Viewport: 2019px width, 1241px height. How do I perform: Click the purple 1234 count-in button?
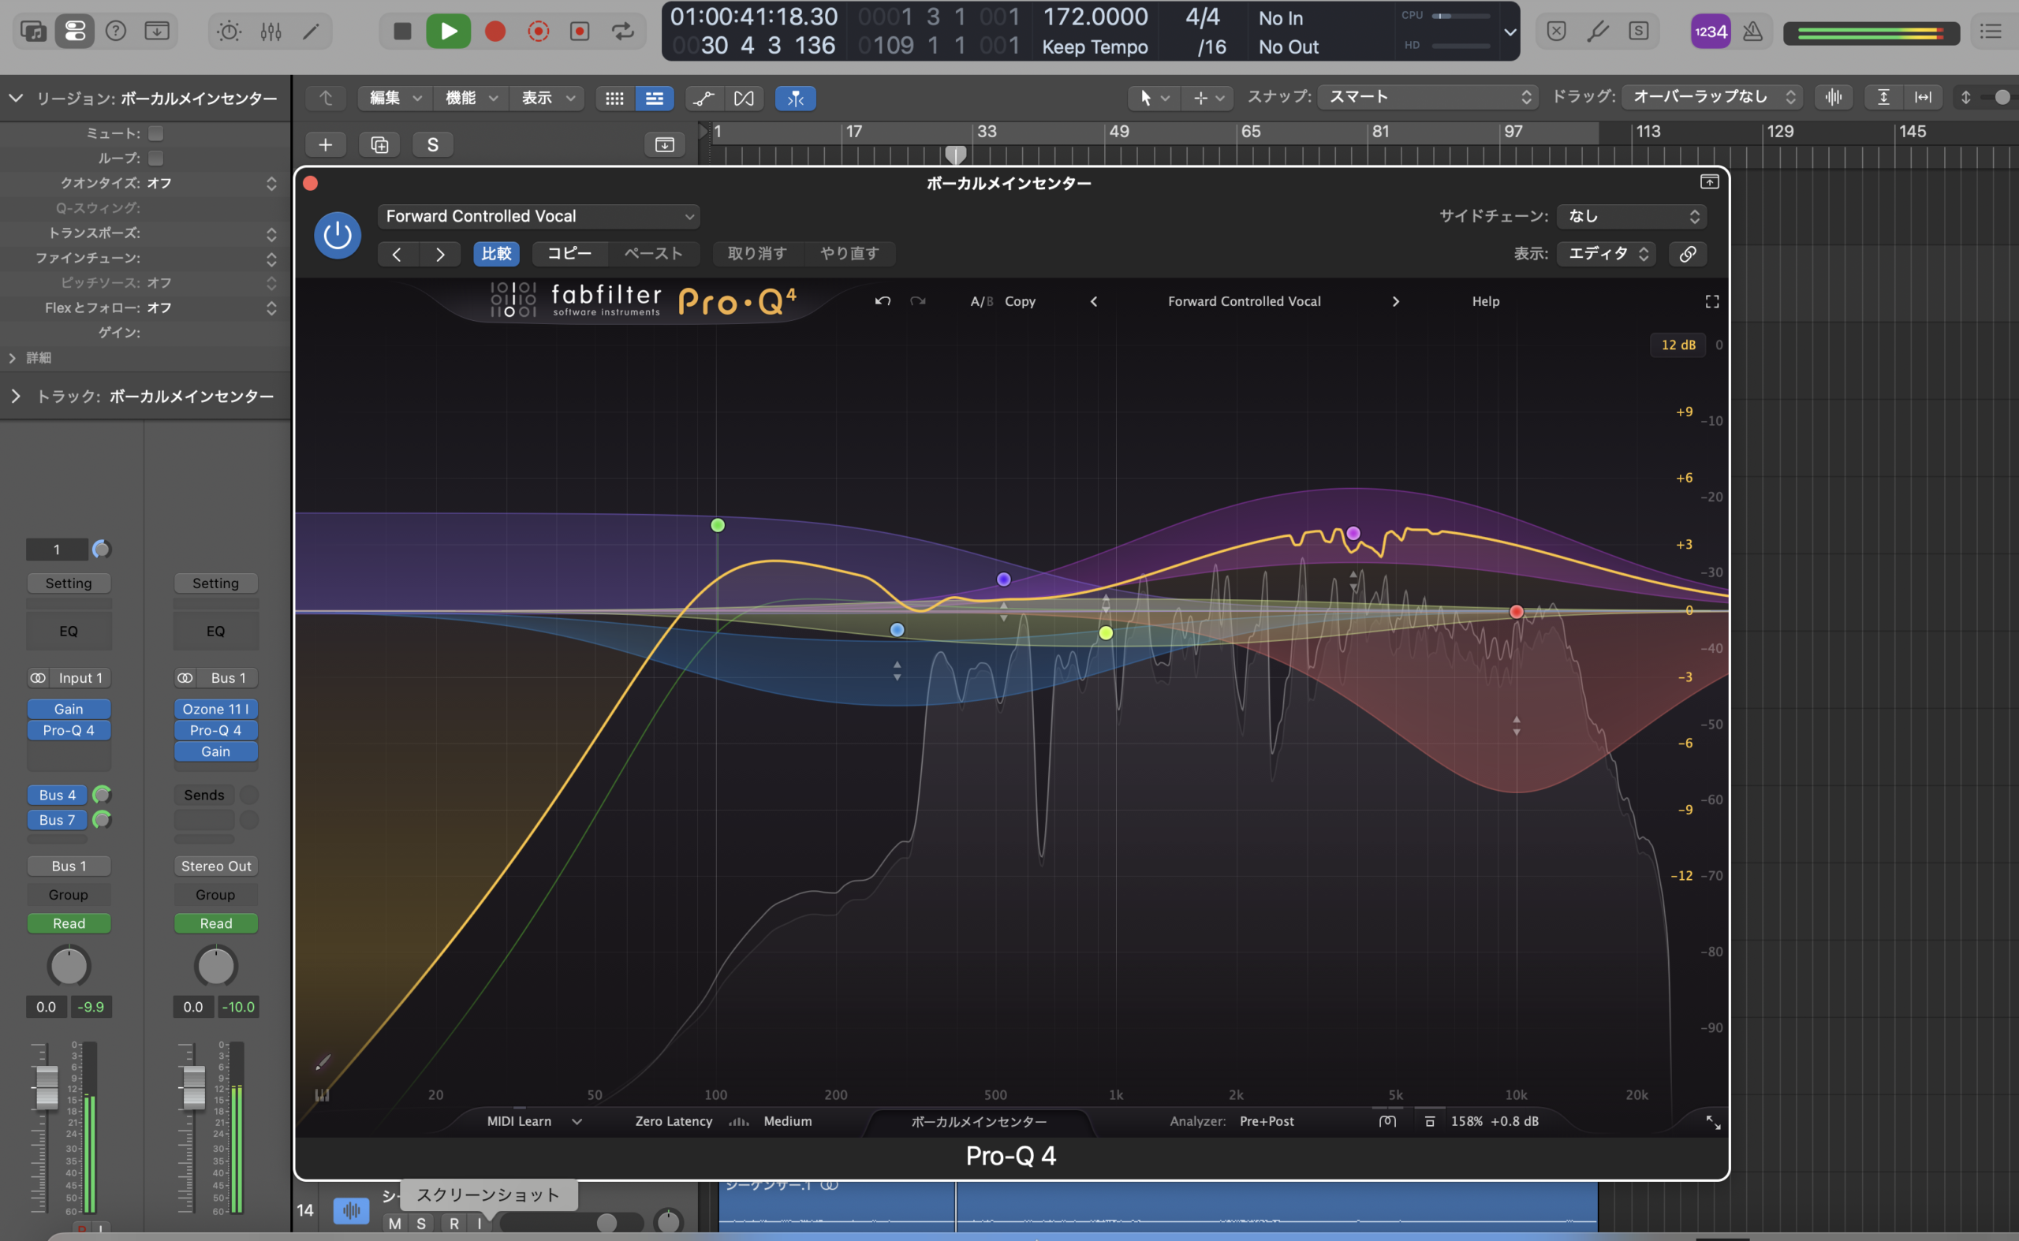coord(1711,32)
